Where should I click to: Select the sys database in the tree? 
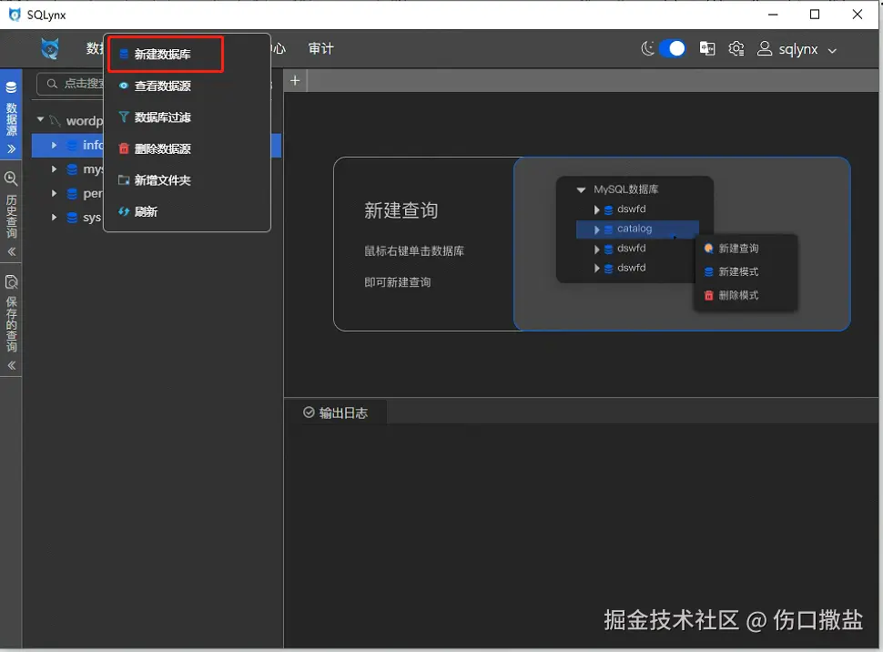pos(92,218)
